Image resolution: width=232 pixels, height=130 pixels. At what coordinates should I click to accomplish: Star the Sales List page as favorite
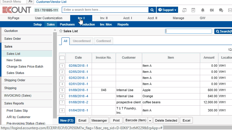coord(61,31)
